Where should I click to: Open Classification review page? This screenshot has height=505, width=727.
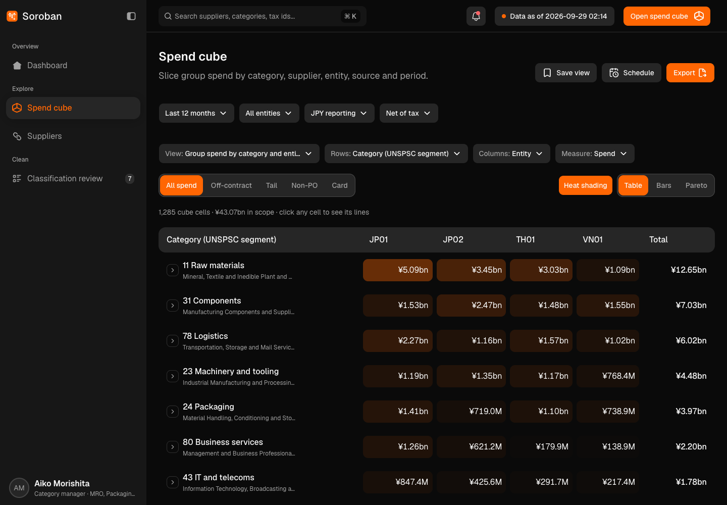[73, 179]
